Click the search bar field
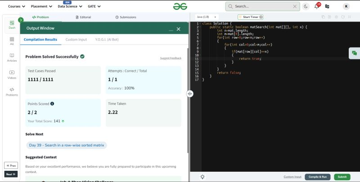Viewport: 360px width, 182px height. point(262,6)
